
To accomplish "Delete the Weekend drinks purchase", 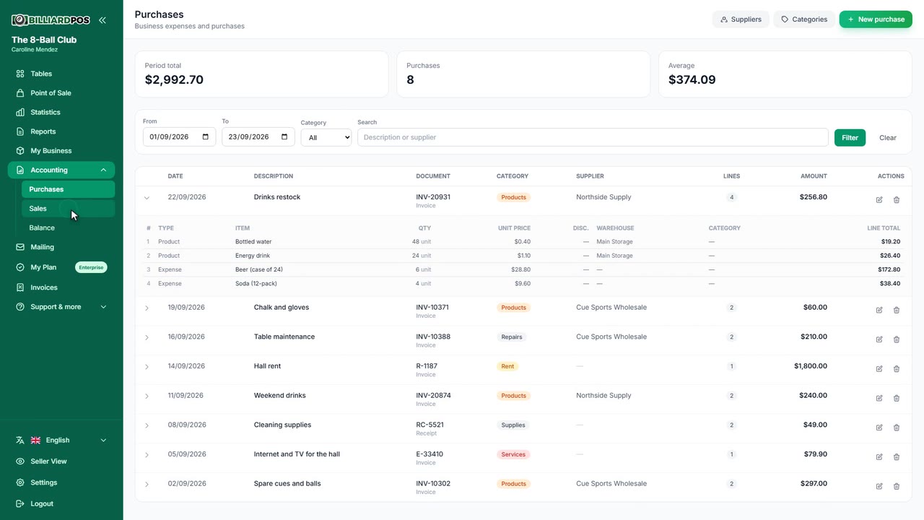I will pos(897,398).
